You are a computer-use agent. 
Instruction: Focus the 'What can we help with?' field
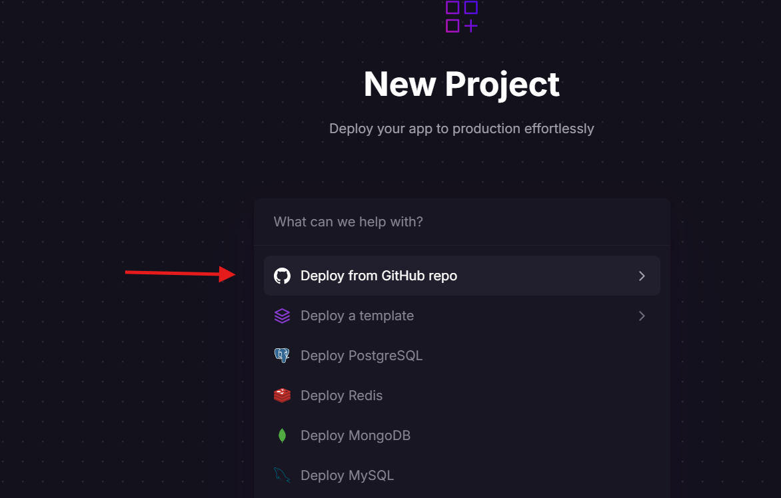(x=462, y=222)
